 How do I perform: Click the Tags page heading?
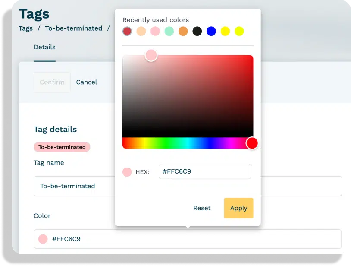pyautogui.click(x=34, y=14)
